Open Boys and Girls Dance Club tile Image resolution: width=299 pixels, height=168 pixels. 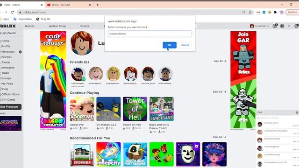click(162, 109)
